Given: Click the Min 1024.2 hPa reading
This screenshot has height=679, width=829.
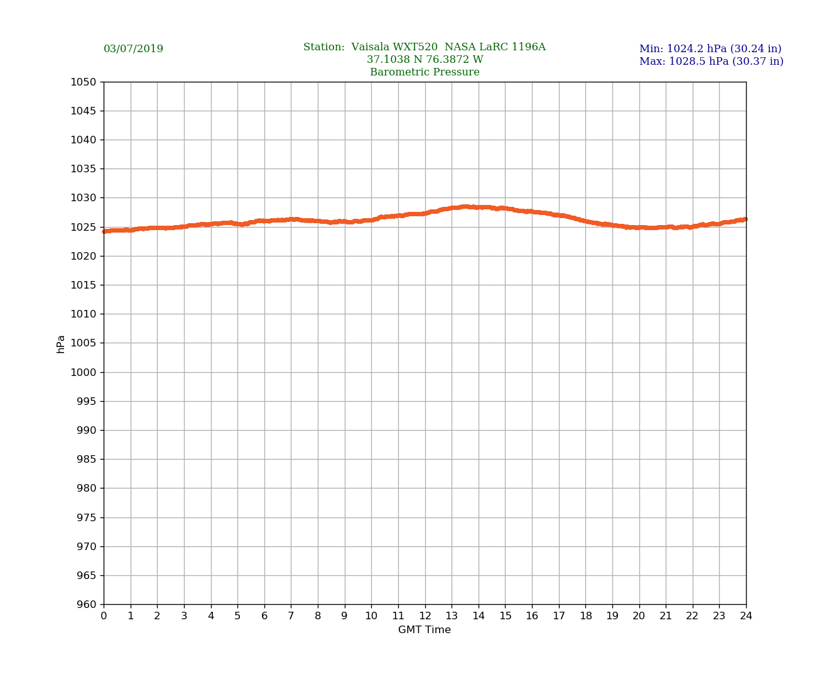Looking at the screenshot, I should coord(710,49).
